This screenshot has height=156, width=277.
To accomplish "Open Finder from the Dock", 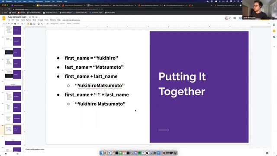I will click(x=101, y=153).
